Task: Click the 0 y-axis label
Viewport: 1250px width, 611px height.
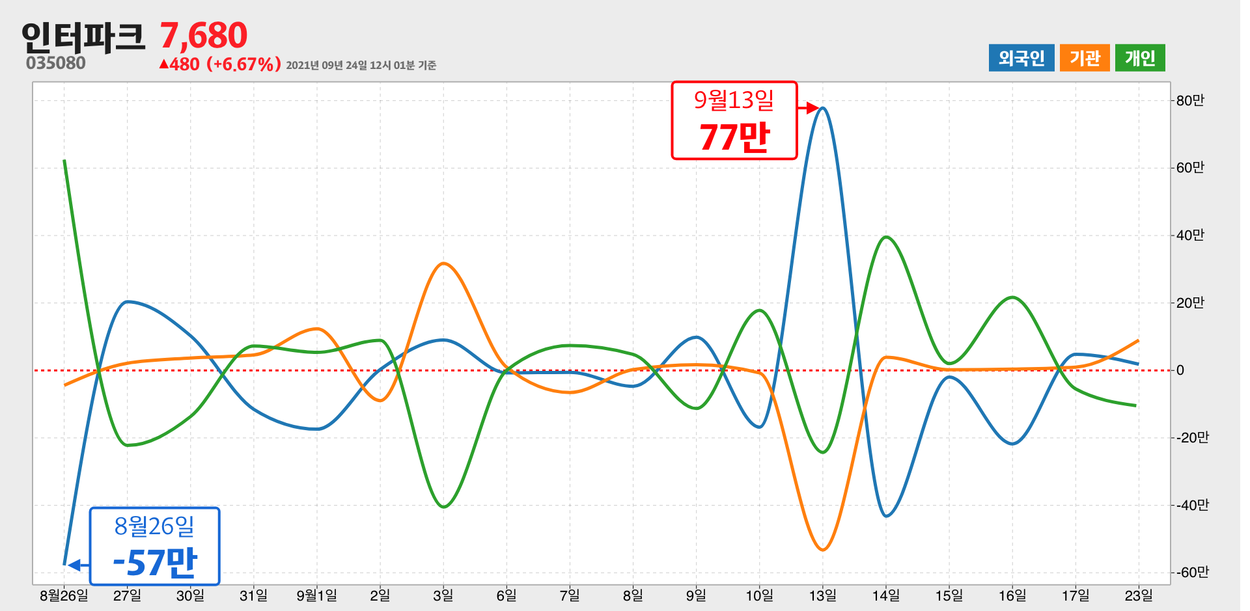Action: (1180, 370)
